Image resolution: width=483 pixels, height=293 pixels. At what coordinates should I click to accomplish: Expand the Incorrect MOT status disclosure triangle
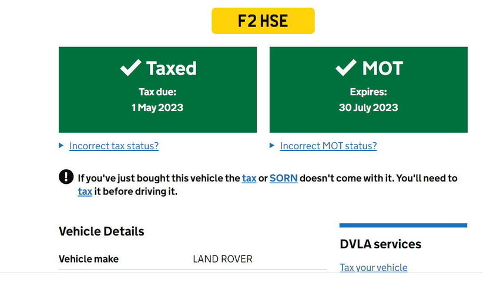click(271, 146)
